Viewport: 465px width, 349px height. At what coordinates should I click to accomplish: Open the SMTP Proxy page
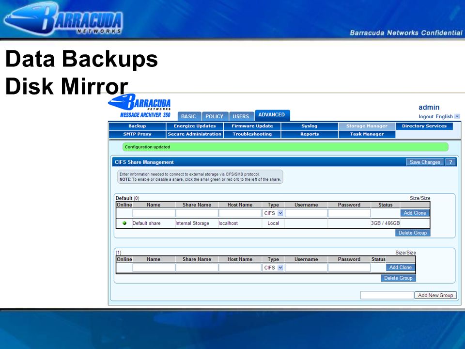pos(137,134)
